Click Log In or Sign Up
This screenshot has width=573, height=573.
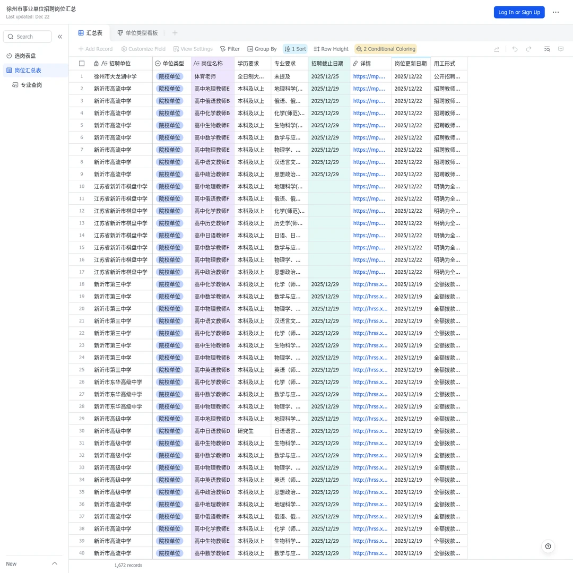click(519, 12)
